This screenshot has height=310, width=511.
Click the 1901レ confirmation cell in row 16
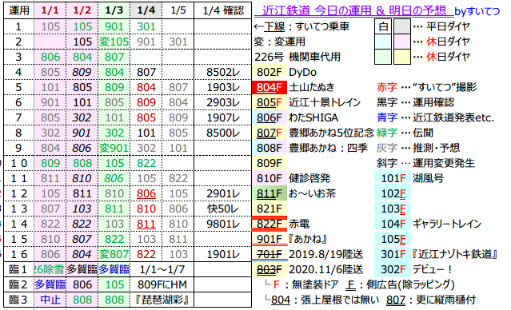[x=223, y=254]
